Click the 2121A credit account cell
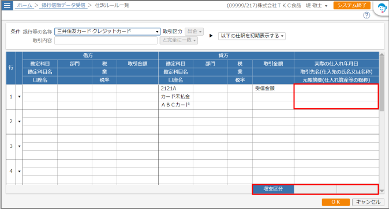Image resolution: width=389 pixels, height=209 pixels. 175,89
